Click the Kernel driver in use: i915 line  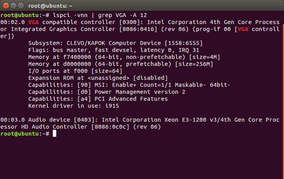74,106
